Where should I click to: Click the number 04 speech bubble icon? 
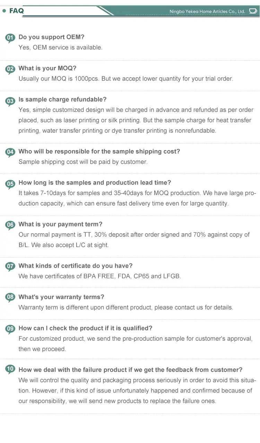(10, 152)
